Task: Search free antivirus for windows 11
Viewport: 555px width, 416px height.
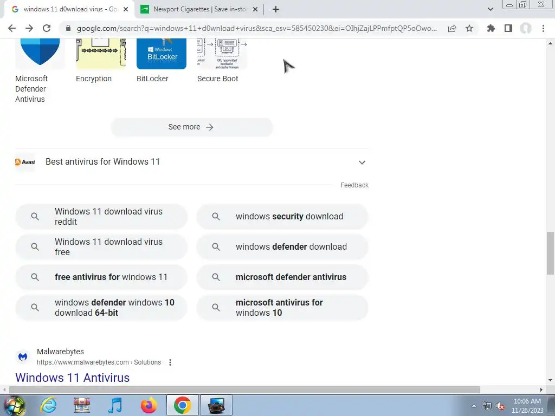Action: point(101,277)
